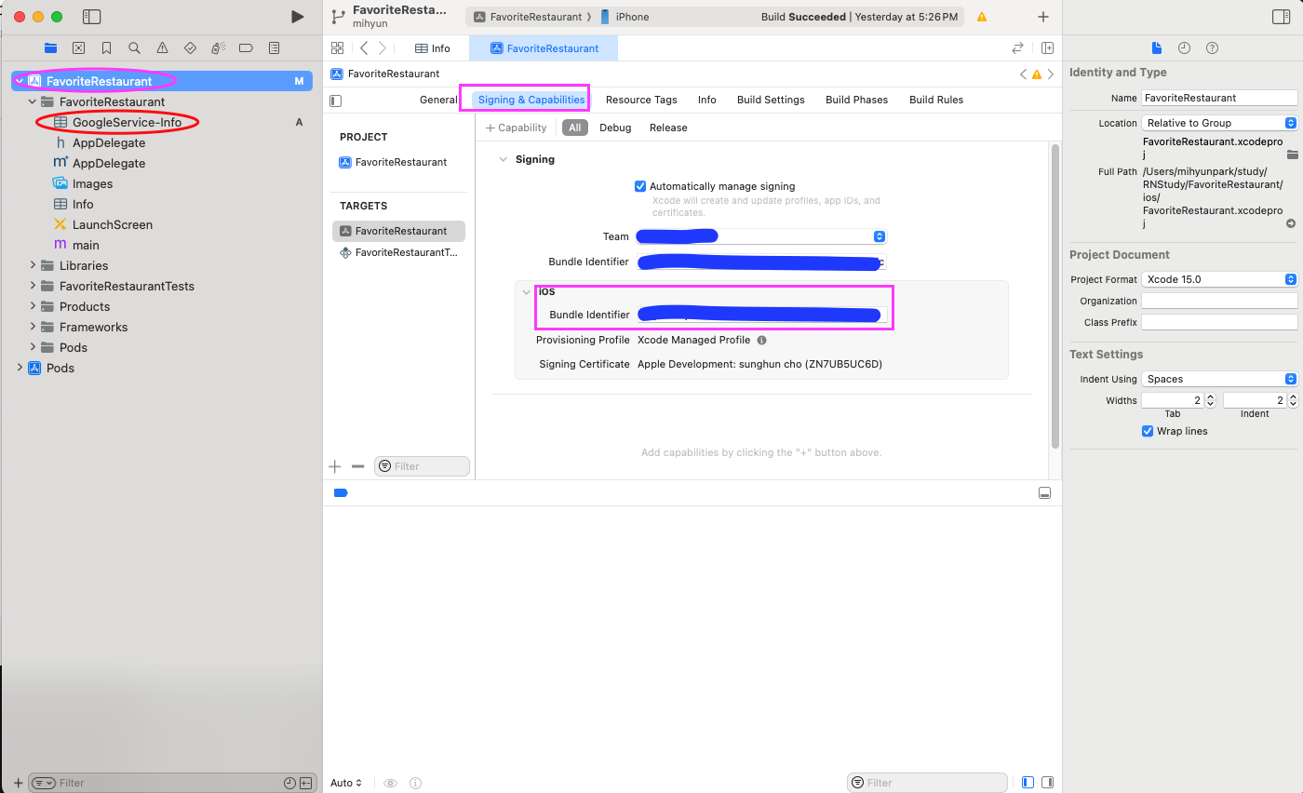Open Project Format Xcode 15.0 dropdown
The width and height of the screenshot is (1303, 793).
point(1219,279)
